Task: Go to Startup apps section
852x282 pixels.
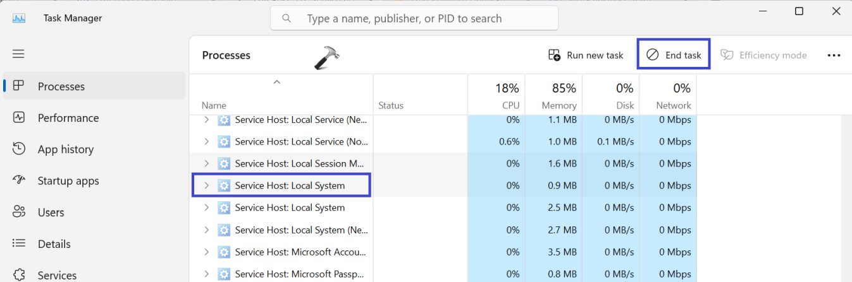Action: pyautogui.click(x=68, y=181)
